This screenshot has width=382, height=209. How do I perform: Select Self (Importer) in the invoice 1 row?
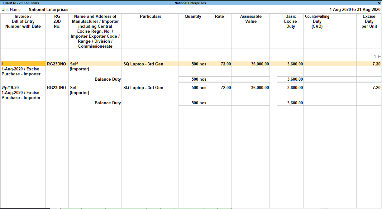point(80,66)
